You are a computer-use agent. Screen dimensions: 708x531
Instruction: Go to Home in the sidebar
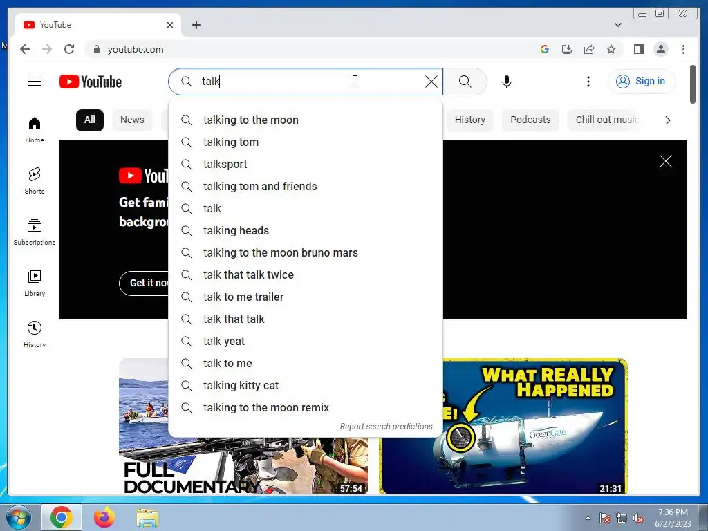pyautogui.click(x=35, y=130)
